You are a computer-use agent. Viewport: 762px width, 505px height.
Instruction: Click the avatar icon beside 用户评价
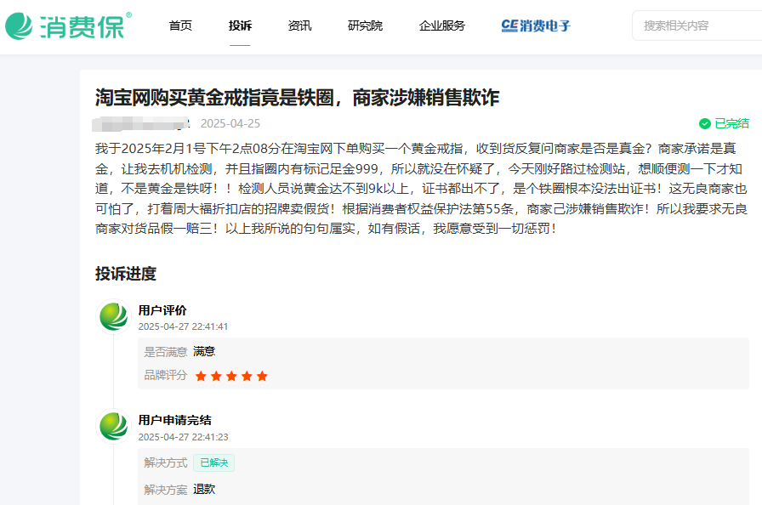(114, 316)
